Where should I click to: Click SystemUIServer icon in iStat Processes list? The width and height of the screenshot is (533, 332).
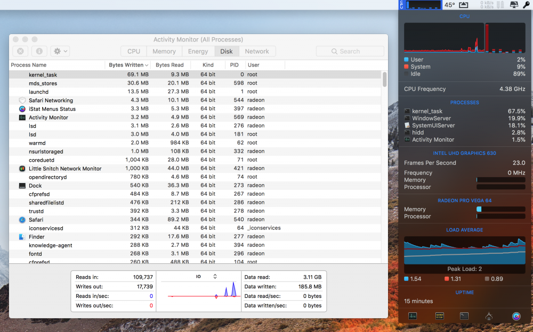(407, 125)
